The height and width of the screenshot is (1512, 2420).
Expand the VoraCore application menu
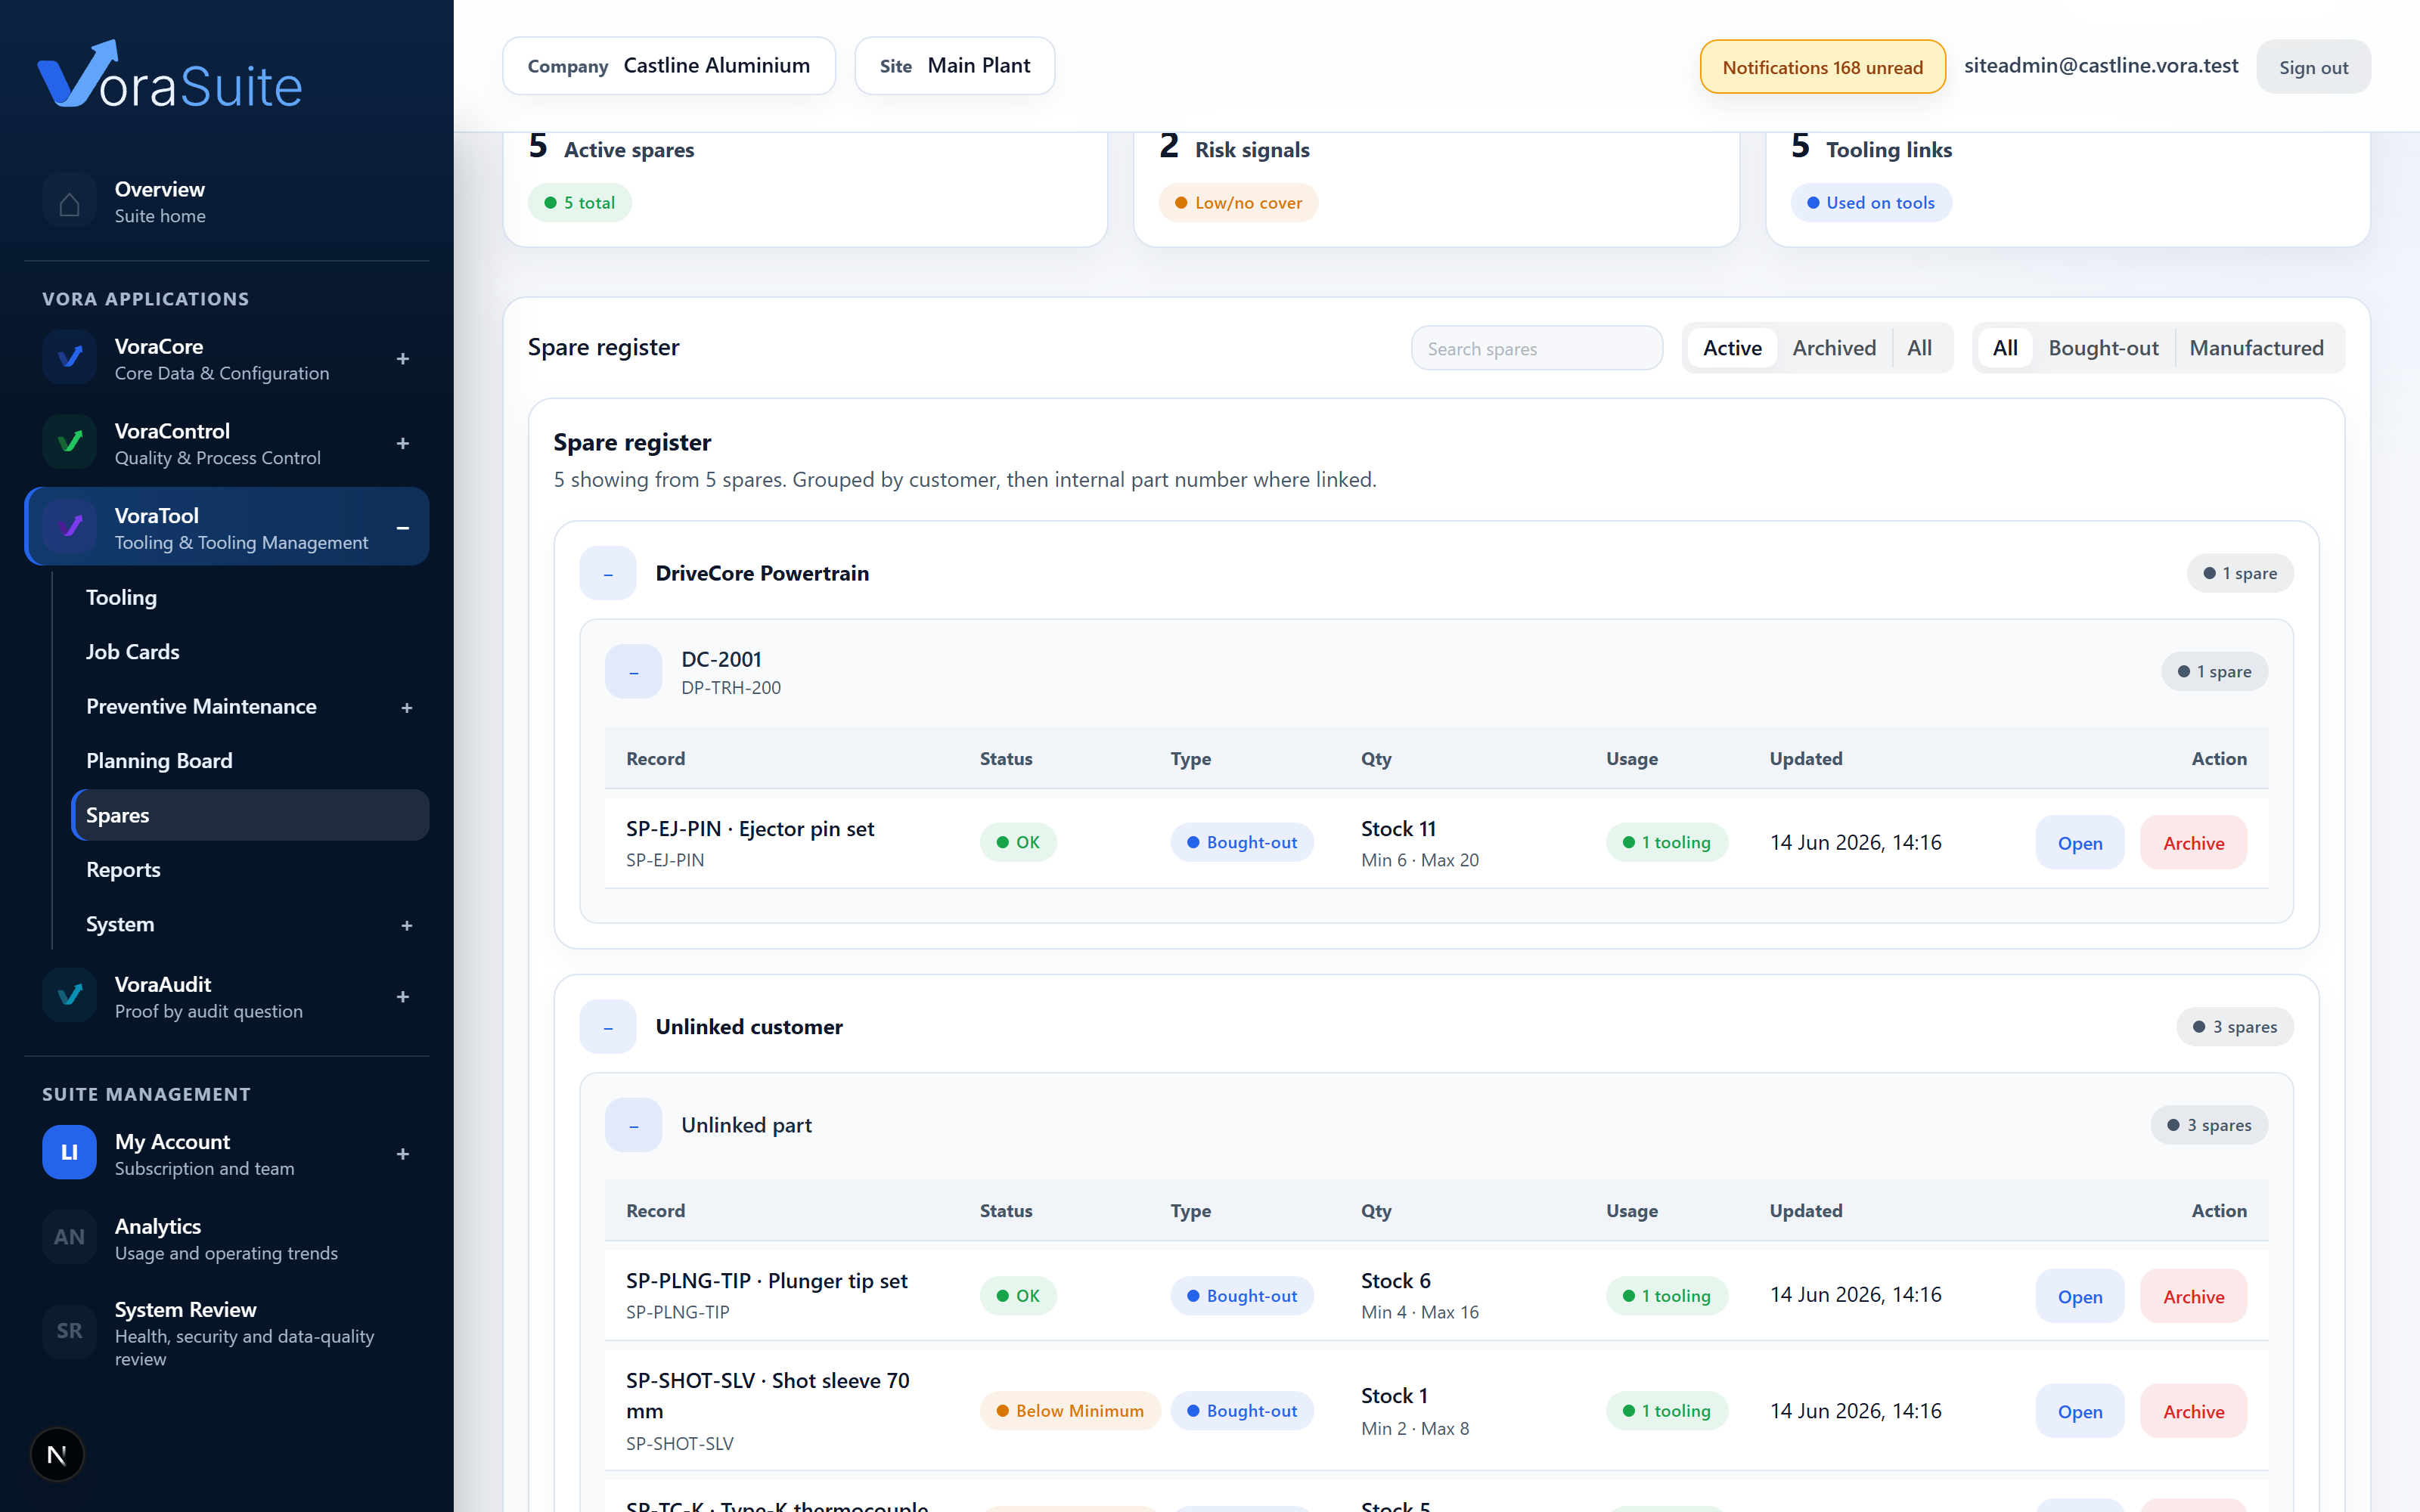[x=403, y=359]
